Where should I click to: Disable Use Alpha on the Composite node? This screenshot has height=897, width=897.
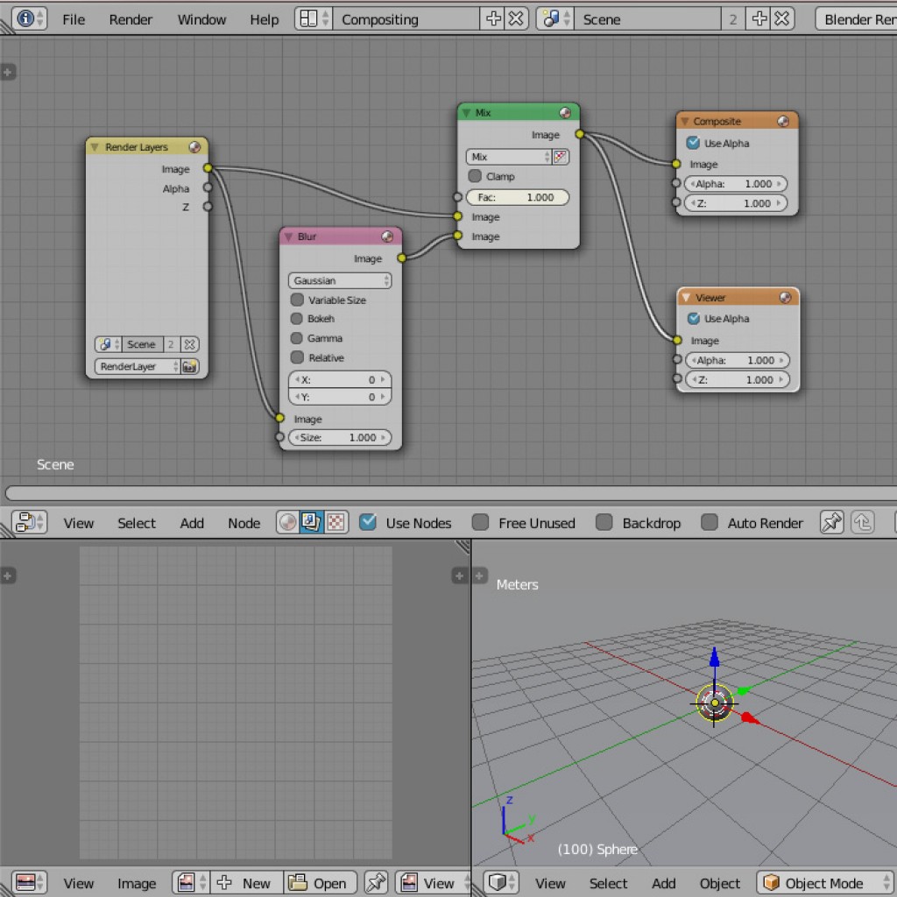692,143
